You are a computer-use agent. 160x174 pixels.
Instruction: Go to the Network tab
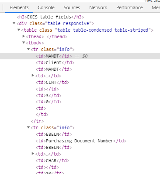pos(98,7)
